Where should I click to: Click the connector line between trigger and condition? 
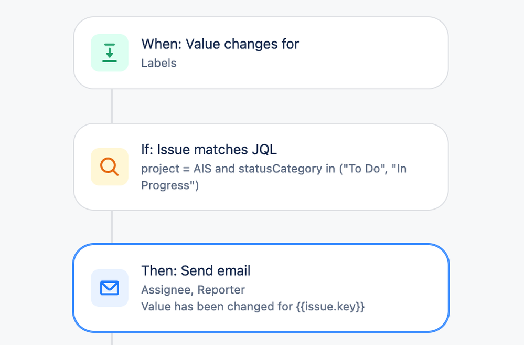pos(112,106)
